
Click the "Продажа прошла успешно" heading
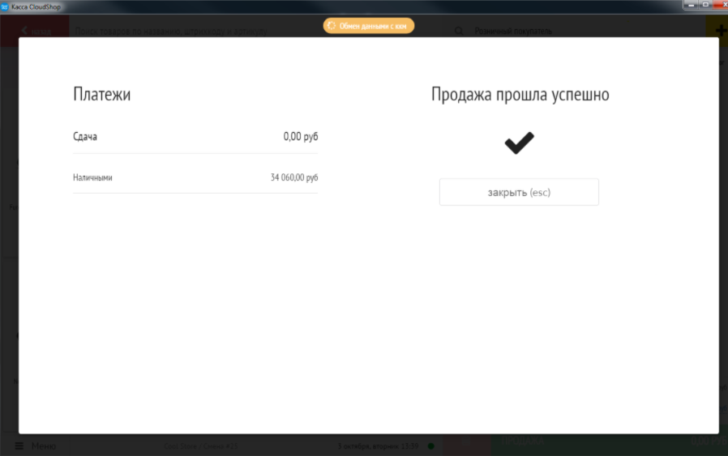(520, 94)
